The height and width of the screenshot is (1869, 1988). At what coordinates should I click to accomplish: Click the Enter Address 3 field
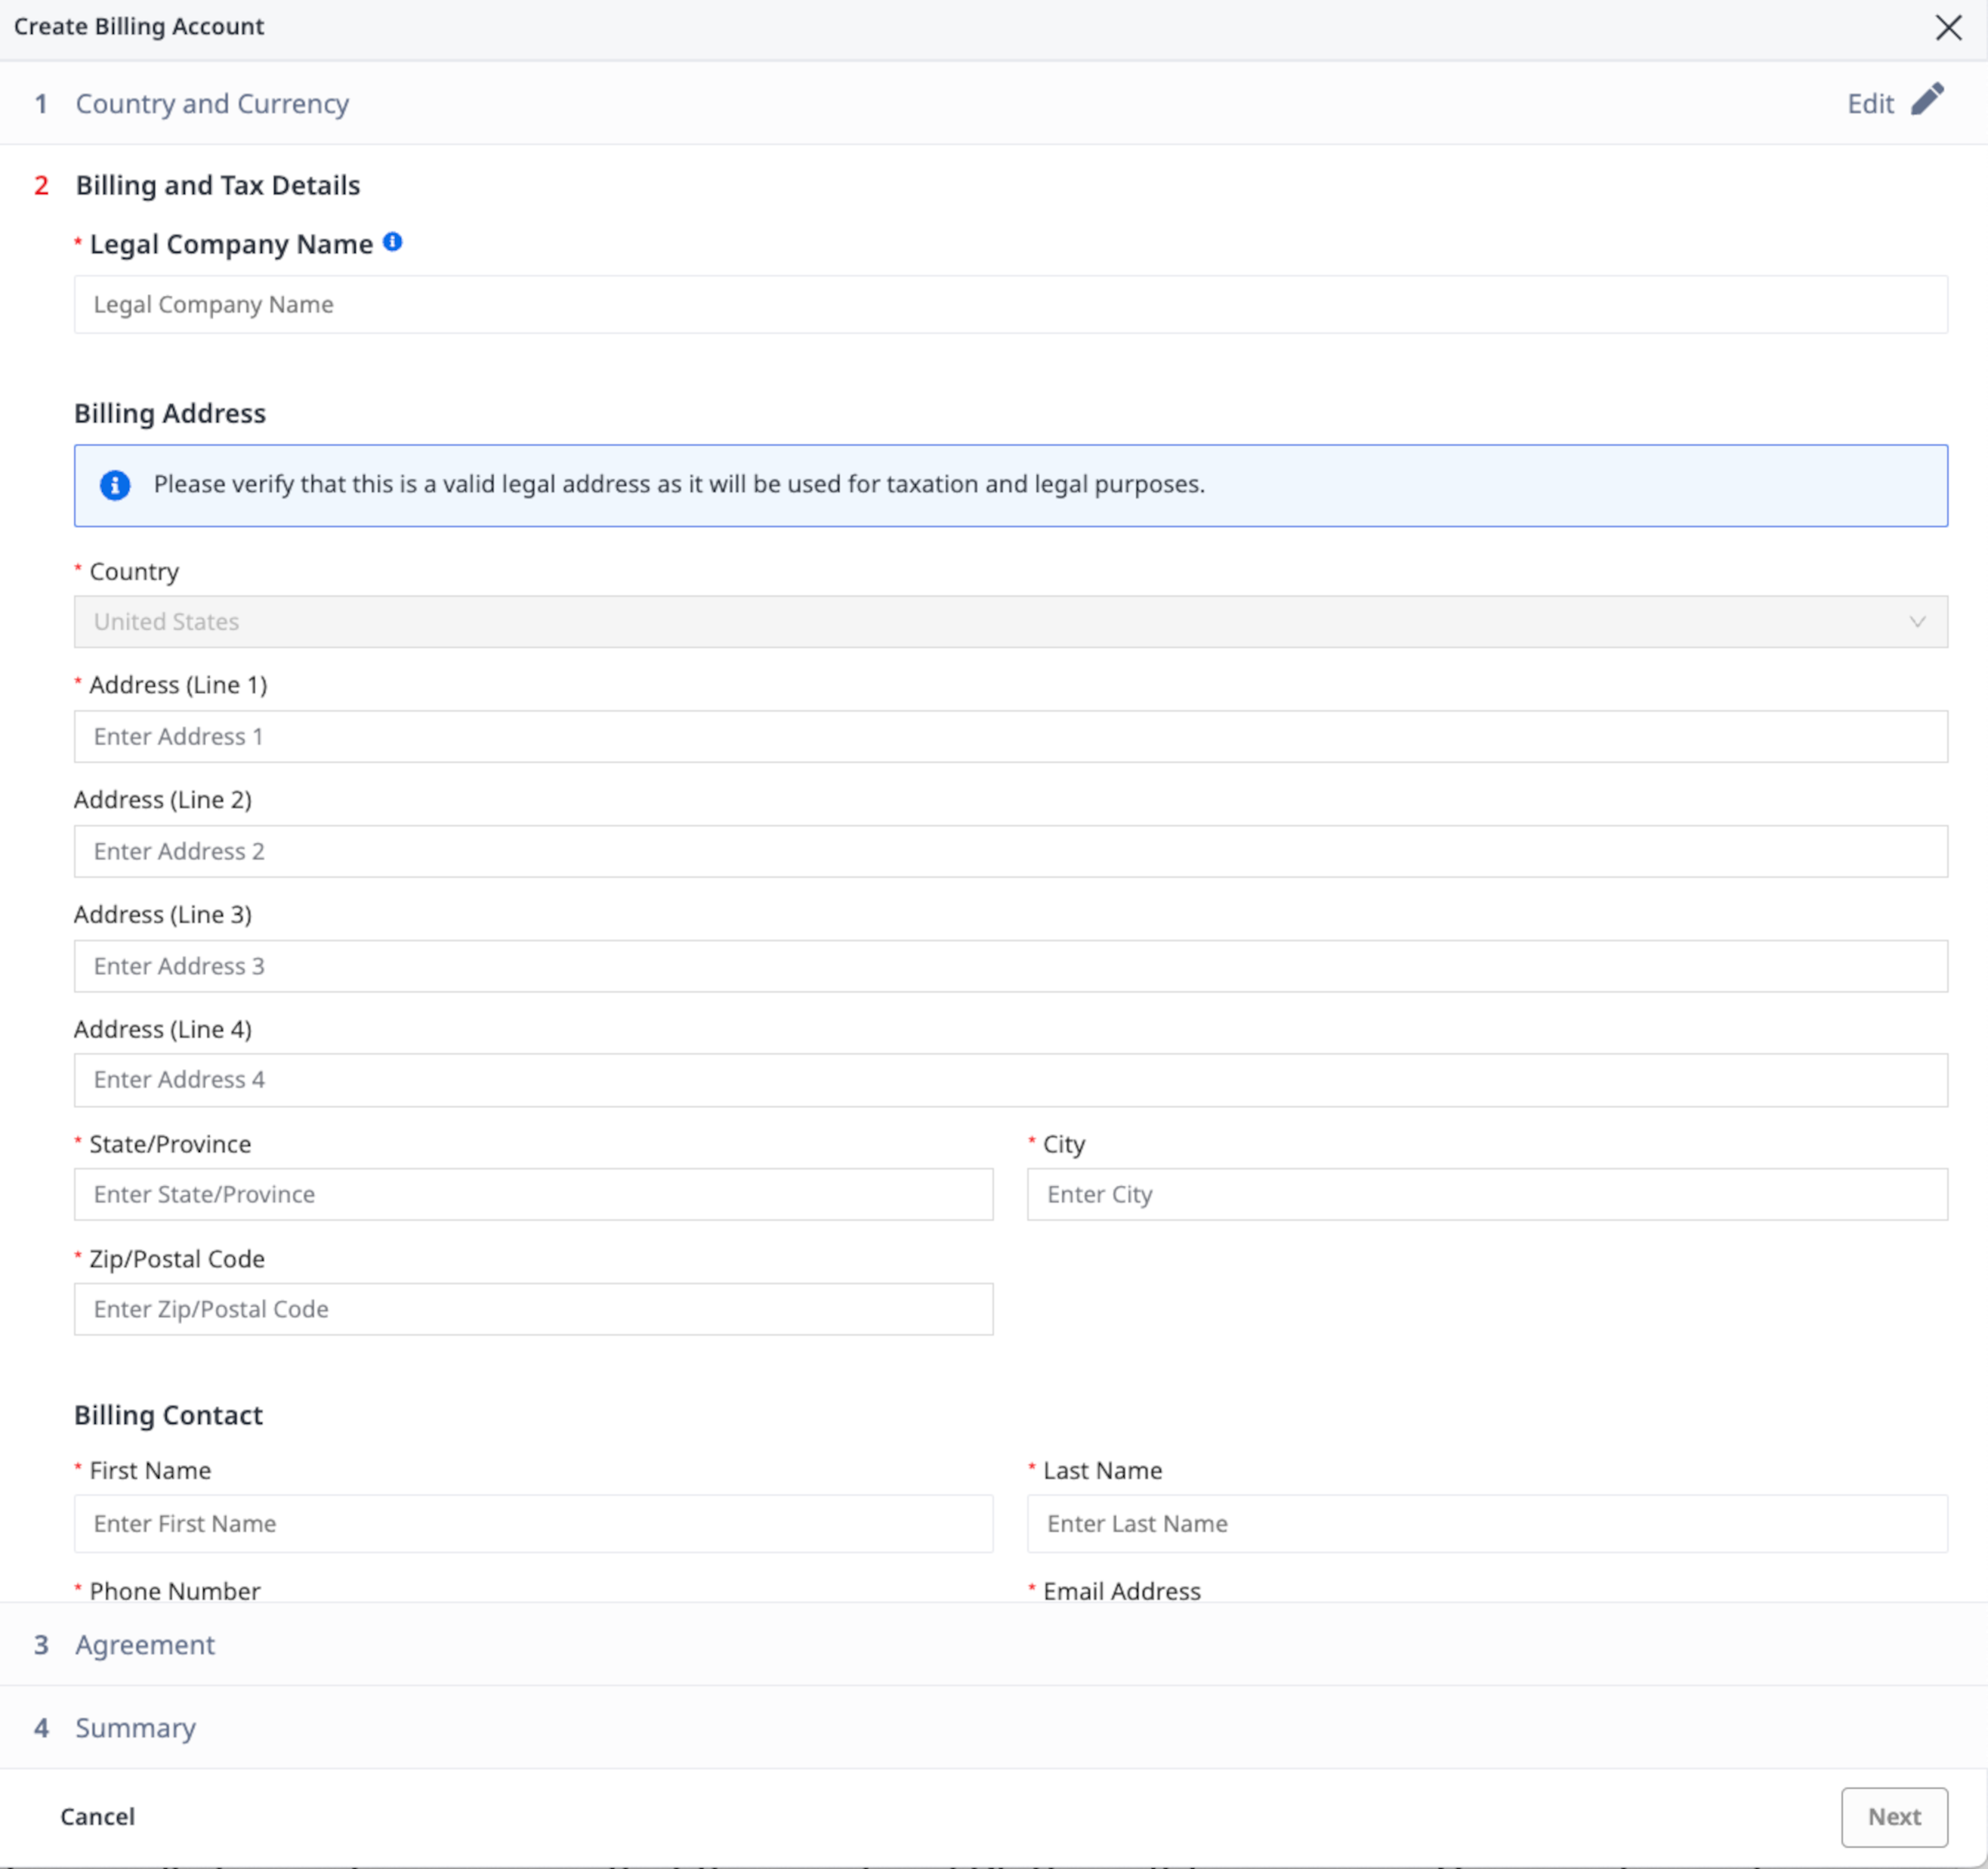[1010, 967]
